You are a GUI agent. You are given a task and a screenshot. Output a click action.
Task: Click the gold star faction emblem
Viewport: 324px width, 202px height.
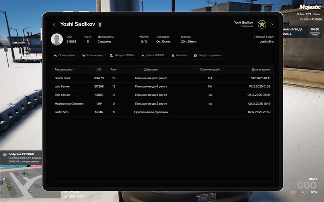click(262, 24)
